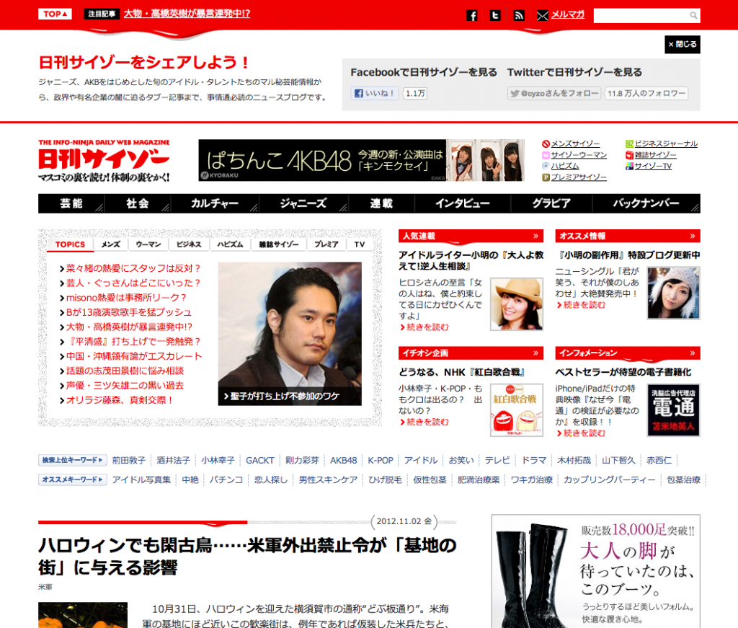Open keyword アイドル写真集

point(141,479)
